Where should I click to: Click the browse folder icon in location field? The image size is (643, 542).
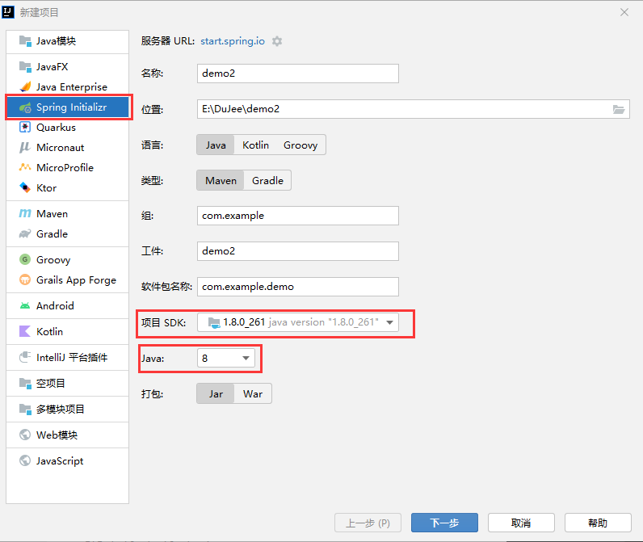pyautogui.click(x=619, y=110)
